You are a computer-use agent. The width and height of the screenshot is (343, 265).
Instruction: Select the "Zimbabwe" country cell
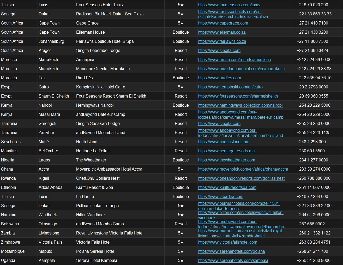19,242
